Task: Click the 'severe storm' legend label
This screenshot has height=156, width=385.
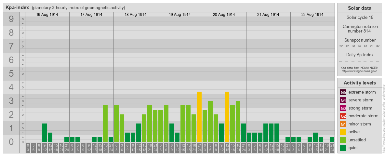Action: click(361, 100)
